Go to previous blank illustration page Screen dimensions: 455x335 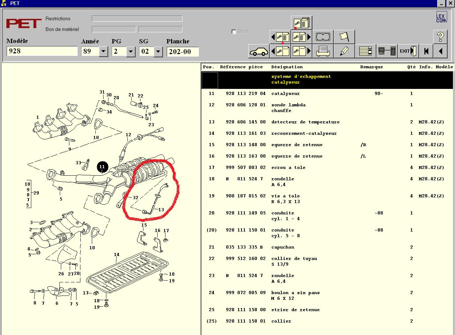[280, 51]
